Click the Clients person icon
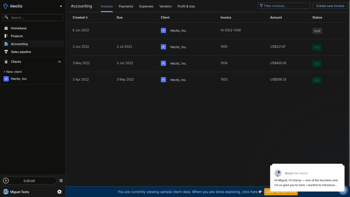 (x=6, y=61)
